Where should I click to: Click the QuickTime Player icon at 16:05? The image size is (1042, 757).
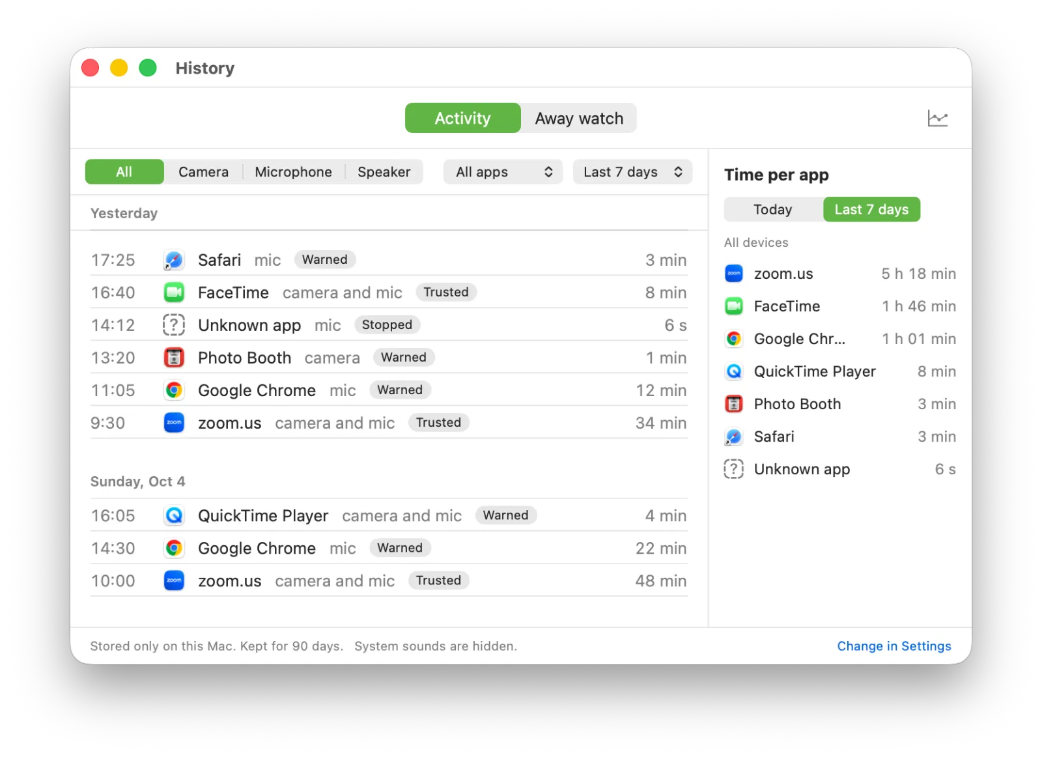tap(174, 516)
